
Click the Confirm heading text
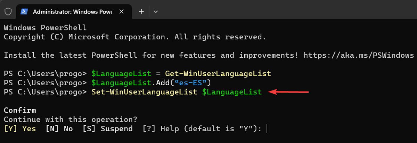click(x=20, y=111)
